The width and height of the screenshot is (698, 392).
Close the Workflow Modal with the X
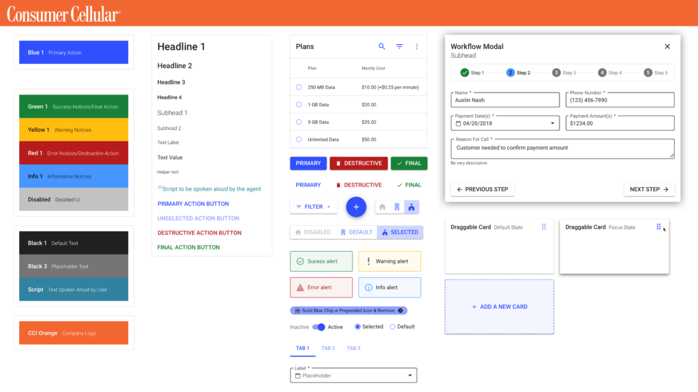(x=667, y=46)
